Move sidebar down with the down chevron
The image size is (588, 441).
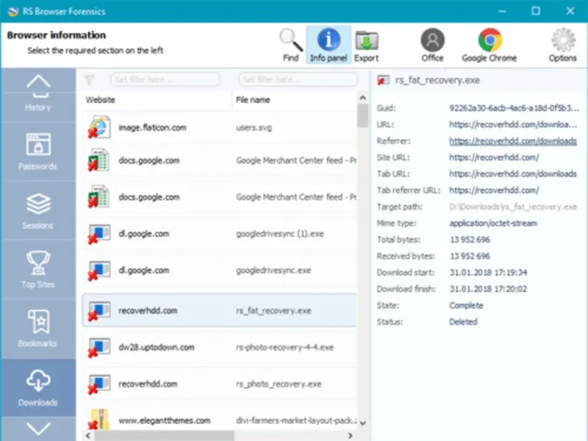pyautogui.click(x=38, y=429)
